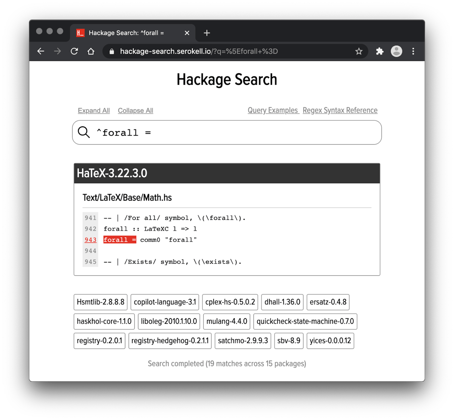The height and width of the screenshot is (420, 454).
Task: Open the Chrome three-dot menu
Action: (x=413, y=51)
